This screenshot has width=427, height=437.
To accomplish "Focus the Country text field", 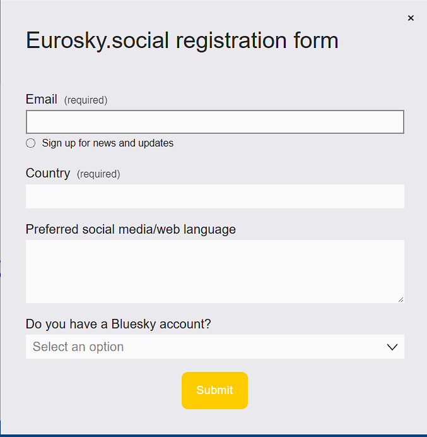I will [x=214, y=196].
